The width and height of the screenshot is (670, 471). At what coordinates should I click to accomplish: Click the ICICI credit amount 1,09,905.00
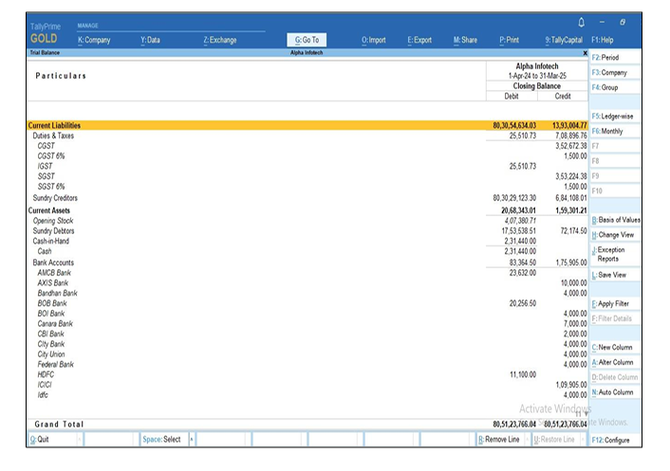pos(571,385)
